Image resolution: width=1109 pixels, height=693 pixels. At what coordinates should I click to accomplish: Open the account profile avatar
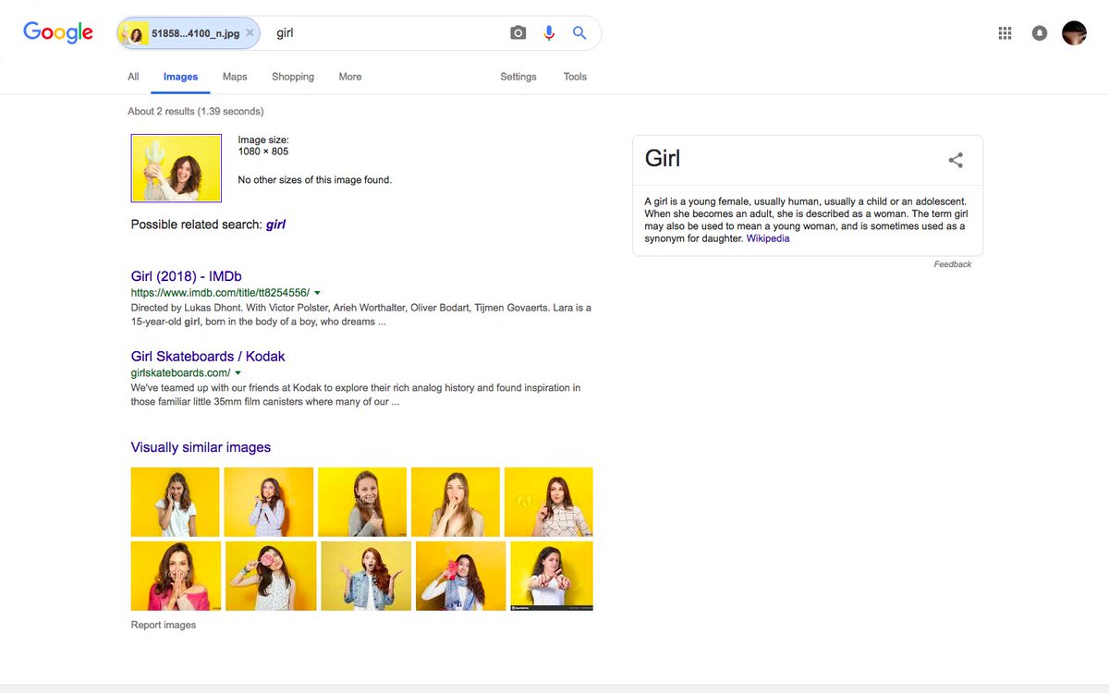pos(1074,33)
